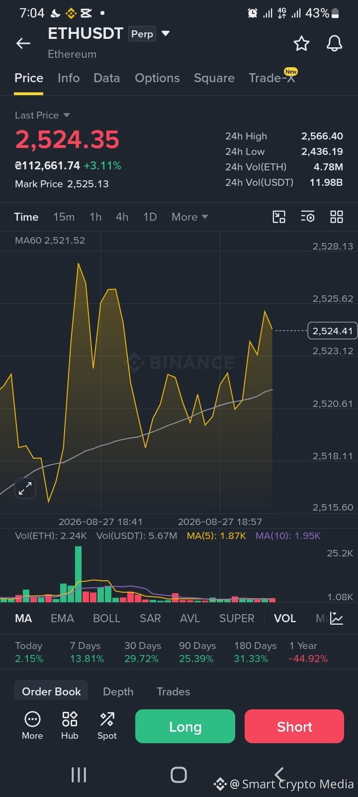Tap the 7 Days 13.81% performance
Viewport: 358px width, 797px height.
pyautogui.click(x=87, y=652)
